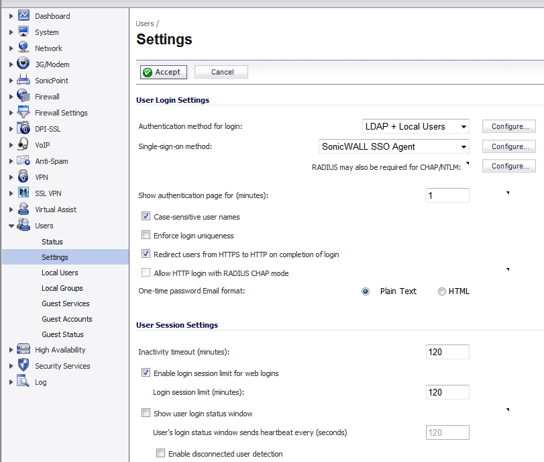Viewport: 544px width, 462px height.
Task: Toggle Show user login status window
Action: pos(146,413)
